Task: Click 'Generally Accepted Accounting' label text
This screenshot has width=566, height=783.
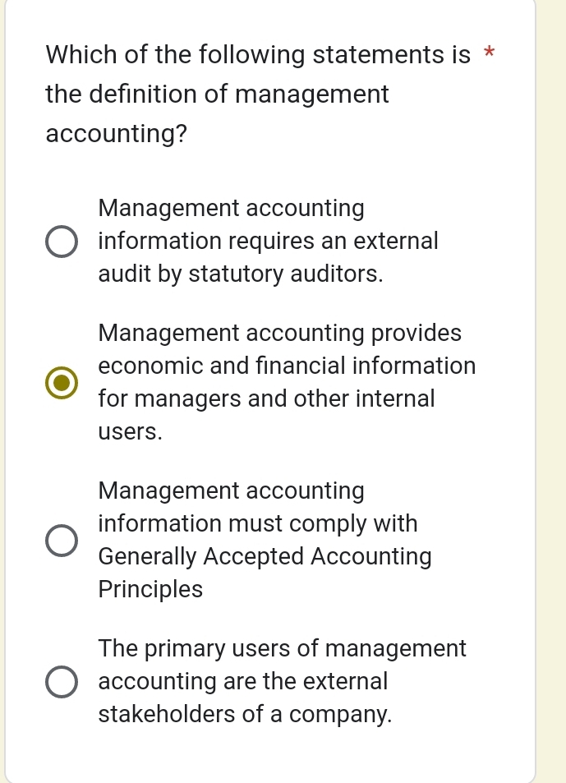Action: coord(265,557)
